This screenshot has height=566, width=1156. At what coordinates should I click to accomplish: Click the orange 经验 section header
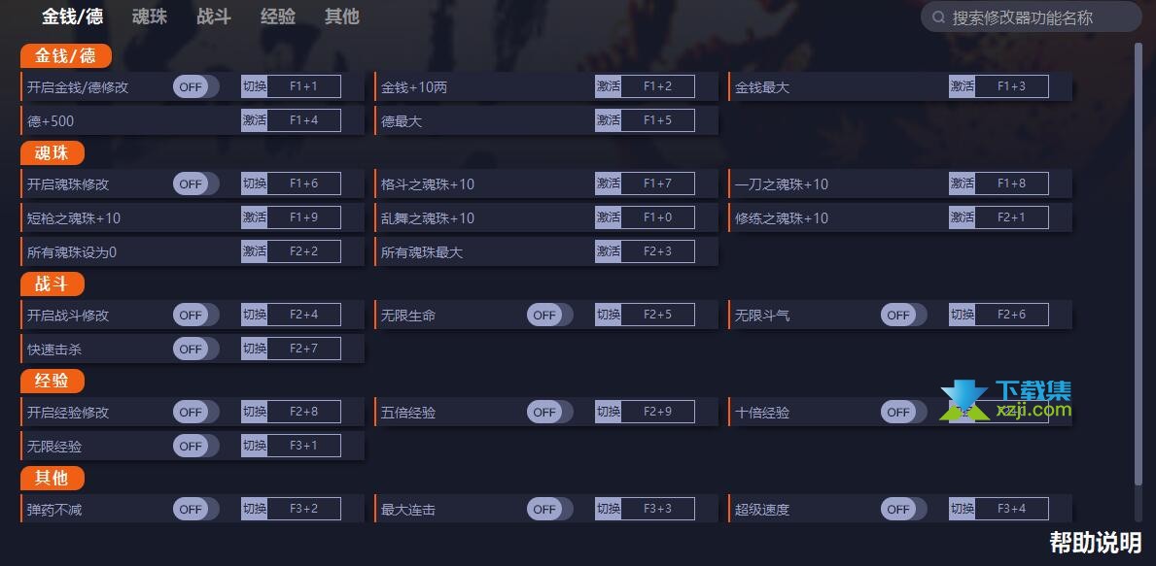pos(53,381)
